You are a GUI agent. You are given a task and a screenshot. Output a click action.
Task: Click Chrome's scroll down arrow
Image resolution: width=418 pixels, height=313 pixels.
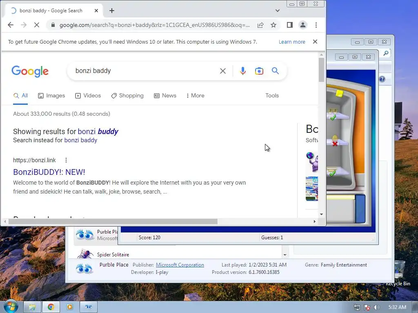(x=322, y=214)
